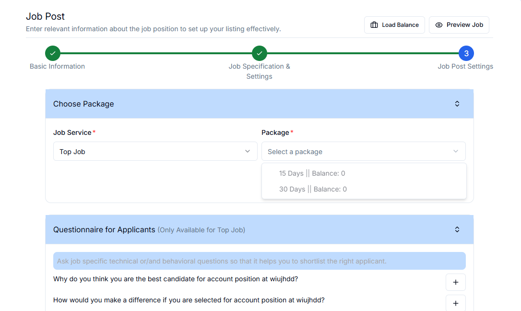Collapse the Questionnaire for Applicants section
521x311 pixels.
(457, 229)
